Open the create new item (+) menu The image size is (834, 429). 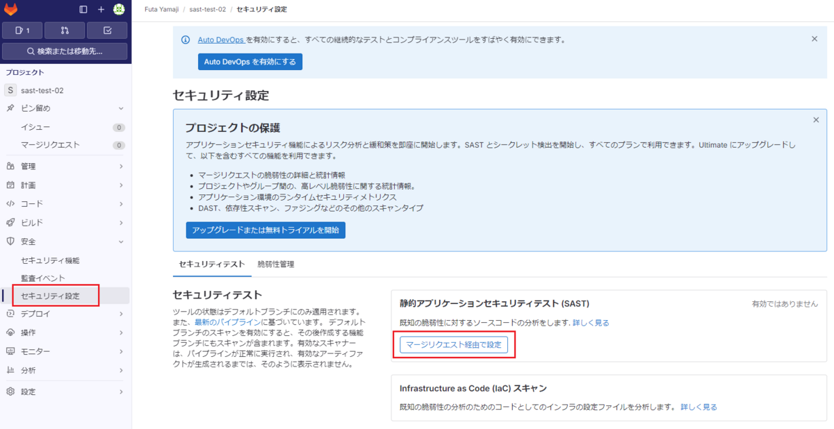102,10
